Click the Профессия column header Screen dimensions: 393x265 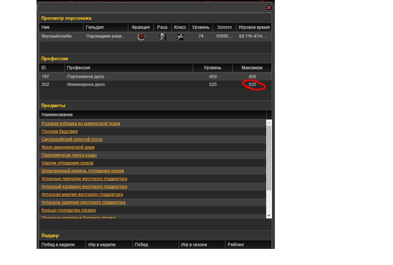point(129,68)
